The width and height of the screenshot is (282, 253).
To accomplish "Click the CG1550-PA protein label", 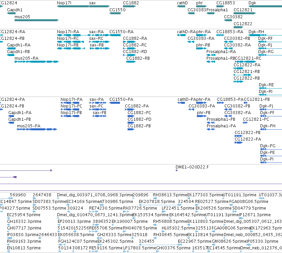I will tap(121, 99).
